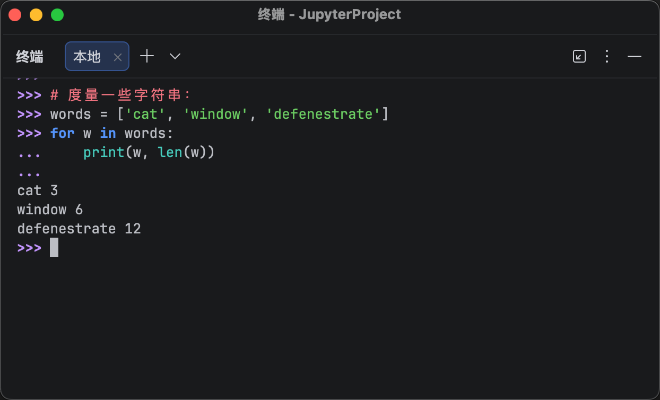Click the "window 6" output line

tap(50, 210)
